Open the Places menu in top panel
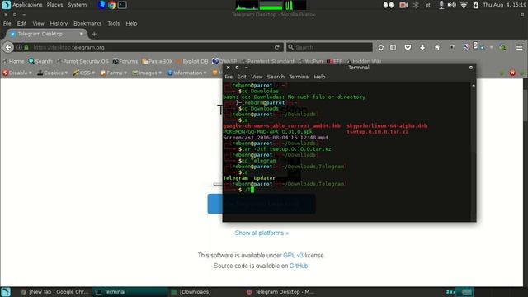 point(54,5)
